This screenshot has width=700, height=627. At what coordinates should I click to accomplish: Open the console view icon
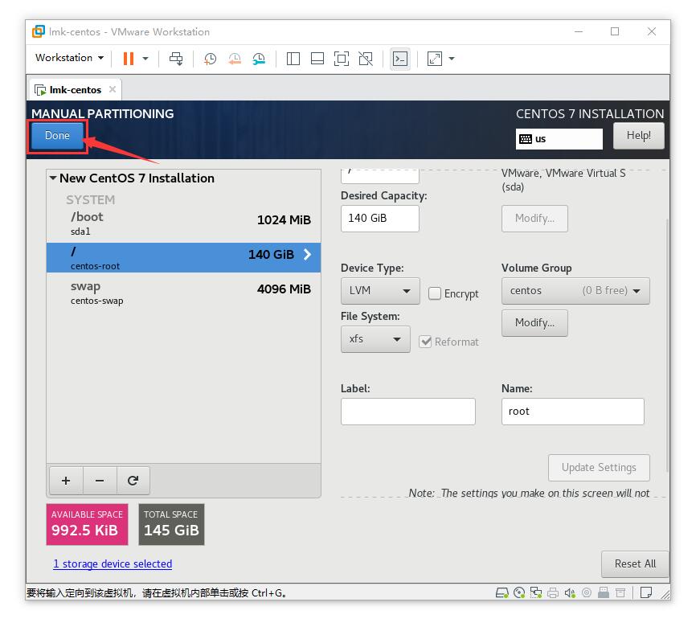pyautogui.click(x=400, y=59)
